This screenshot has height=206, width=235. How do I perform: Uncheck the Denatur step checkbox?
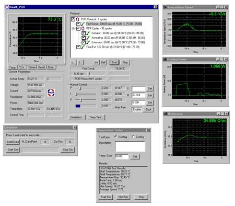tap(84, 33)
